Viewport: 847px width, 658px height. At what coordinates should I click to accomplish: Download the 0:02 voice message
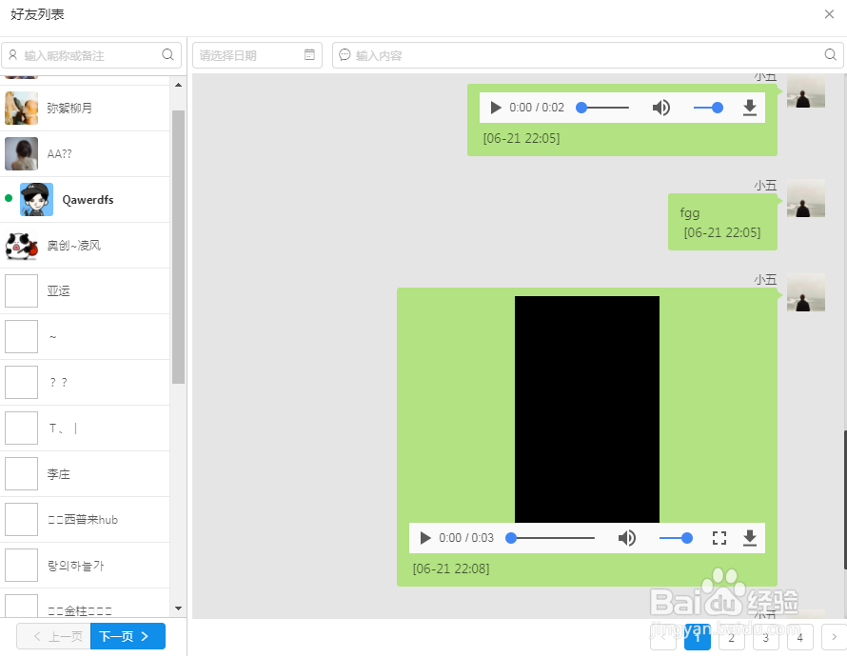(x=749, y=108)
